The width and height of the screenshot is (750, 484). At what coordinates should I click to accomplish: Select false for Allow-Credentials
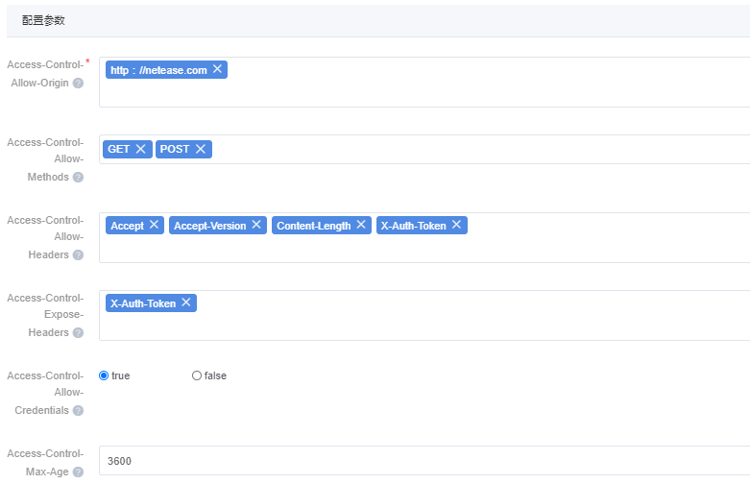point(197,375)
